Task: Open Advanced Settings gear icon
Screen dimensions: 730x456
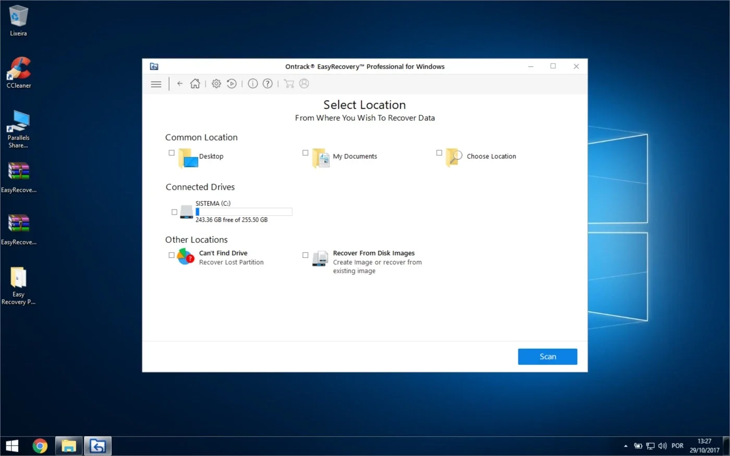Action: point(216,83)
